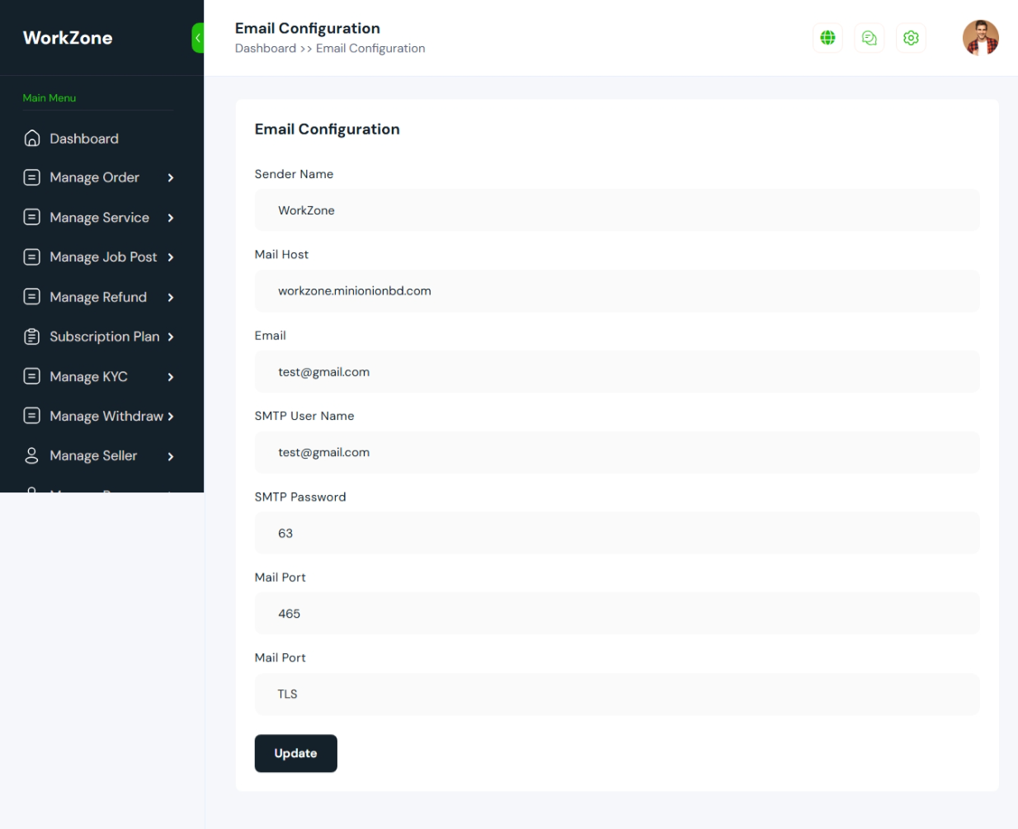Expand the Manage Service chevron

(171, 218)
